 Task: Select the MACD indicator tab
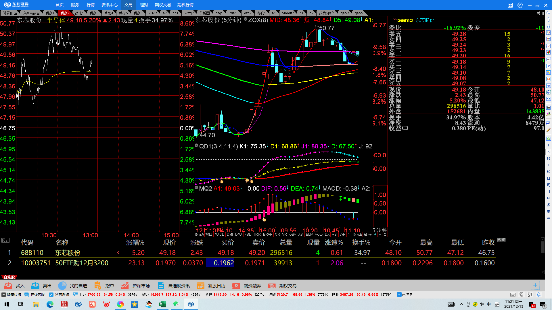[219, 235]
